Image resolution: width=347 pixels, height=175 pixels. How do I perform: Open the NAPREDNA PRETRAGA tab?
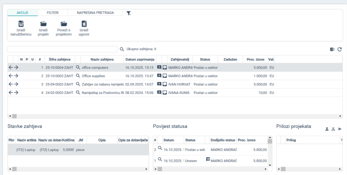(x=95, y=13)
